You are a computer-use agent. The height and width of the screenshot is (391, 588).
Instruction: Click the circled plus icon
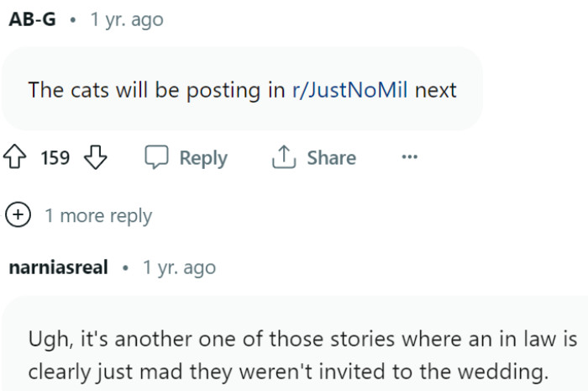[x=18, y=216]
